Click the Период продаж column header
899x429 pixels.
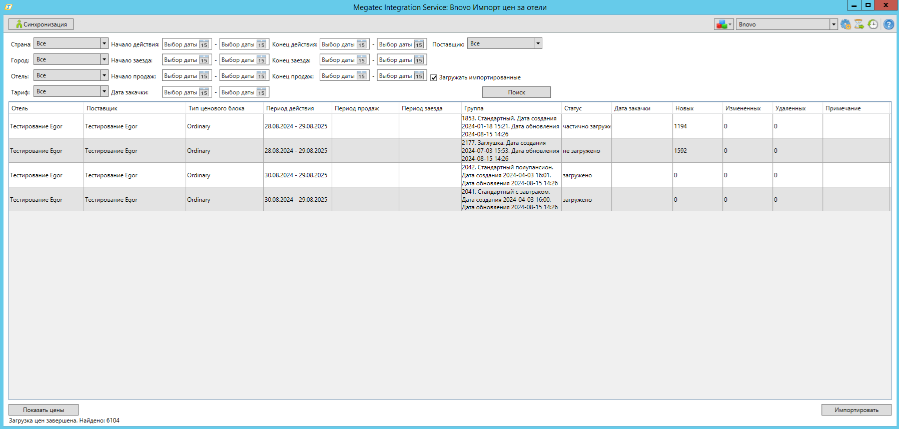[x=365, y=108]
